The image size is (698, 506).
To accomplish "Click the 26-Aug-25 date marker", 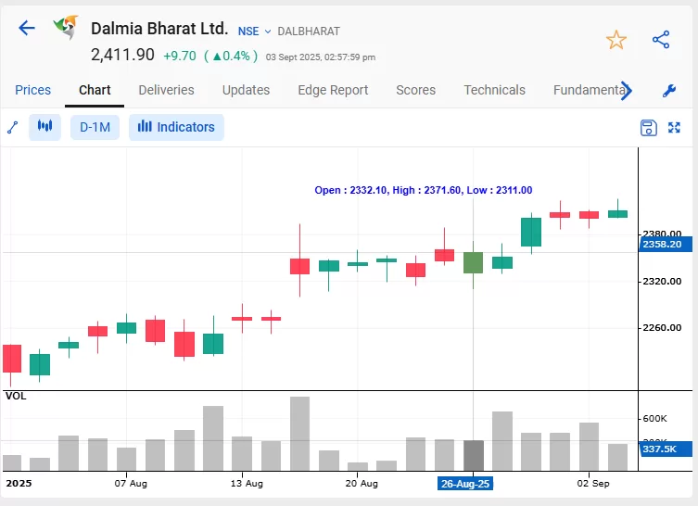I will 465,484.
